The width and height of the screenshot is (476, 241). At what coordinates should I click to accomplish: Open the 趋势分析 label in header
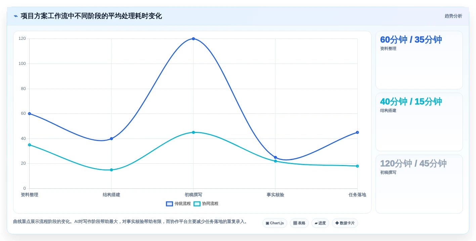click(453, 16)
